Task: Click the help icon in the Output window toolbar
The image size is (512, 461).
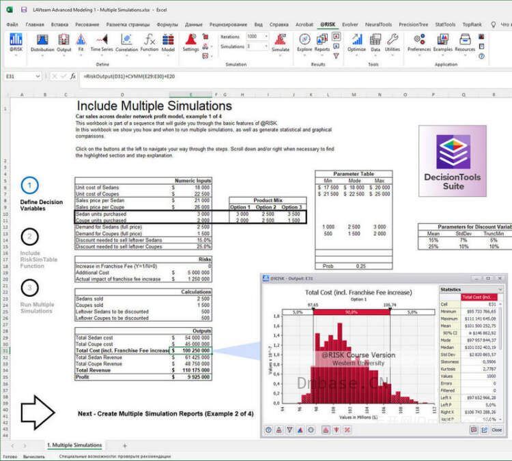Action: click(268, 430)
